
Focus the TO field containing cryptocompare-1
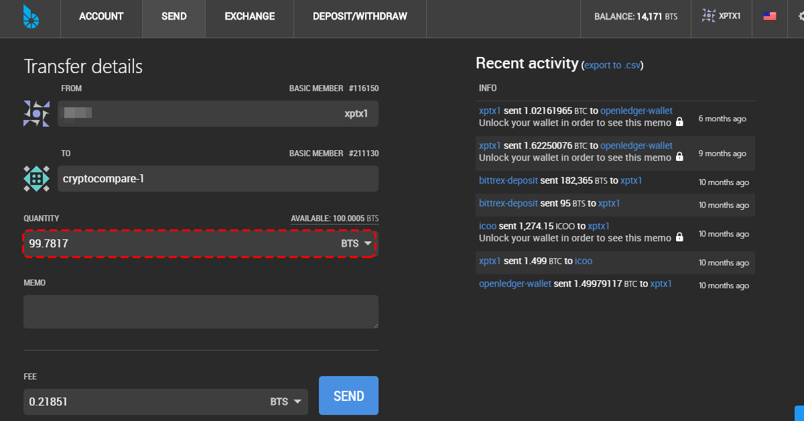(218, 179)
